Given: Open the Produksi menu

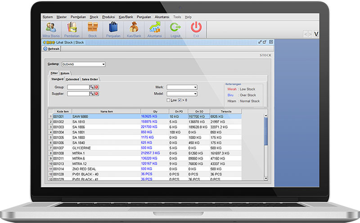Looking at the screenshot, I should [108, 17].
